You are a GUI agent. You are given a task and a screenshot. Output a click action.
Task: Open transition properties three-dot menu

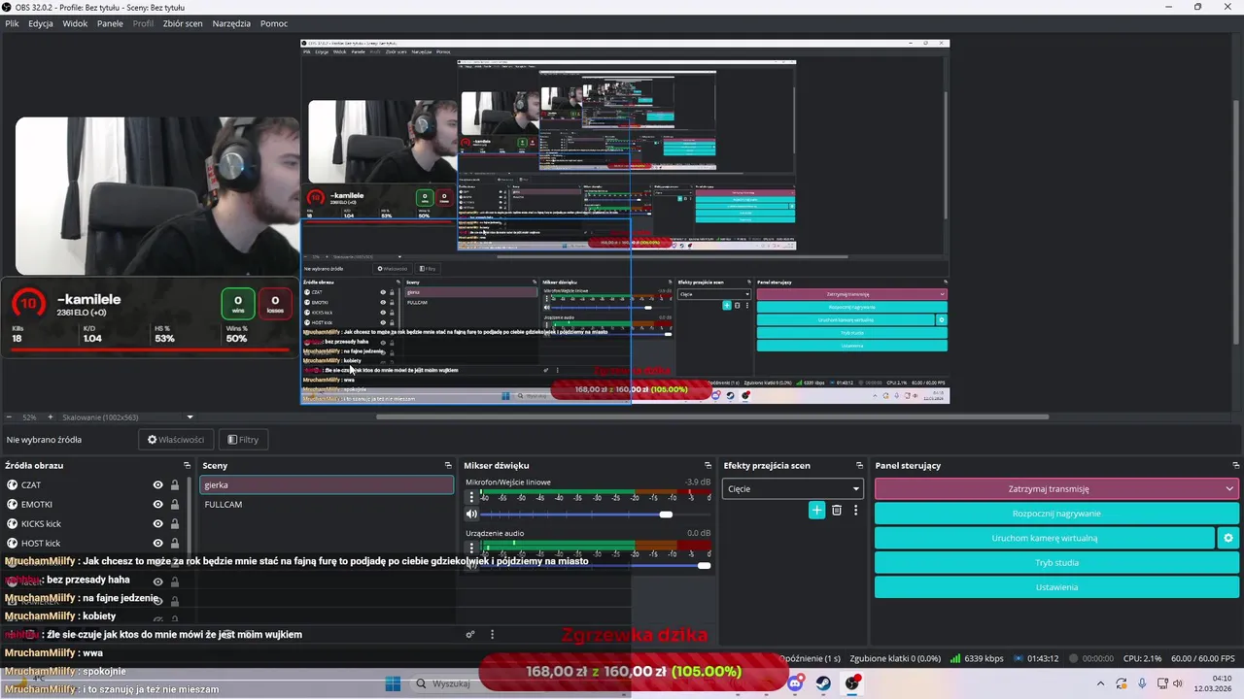(x=855, y=510)
